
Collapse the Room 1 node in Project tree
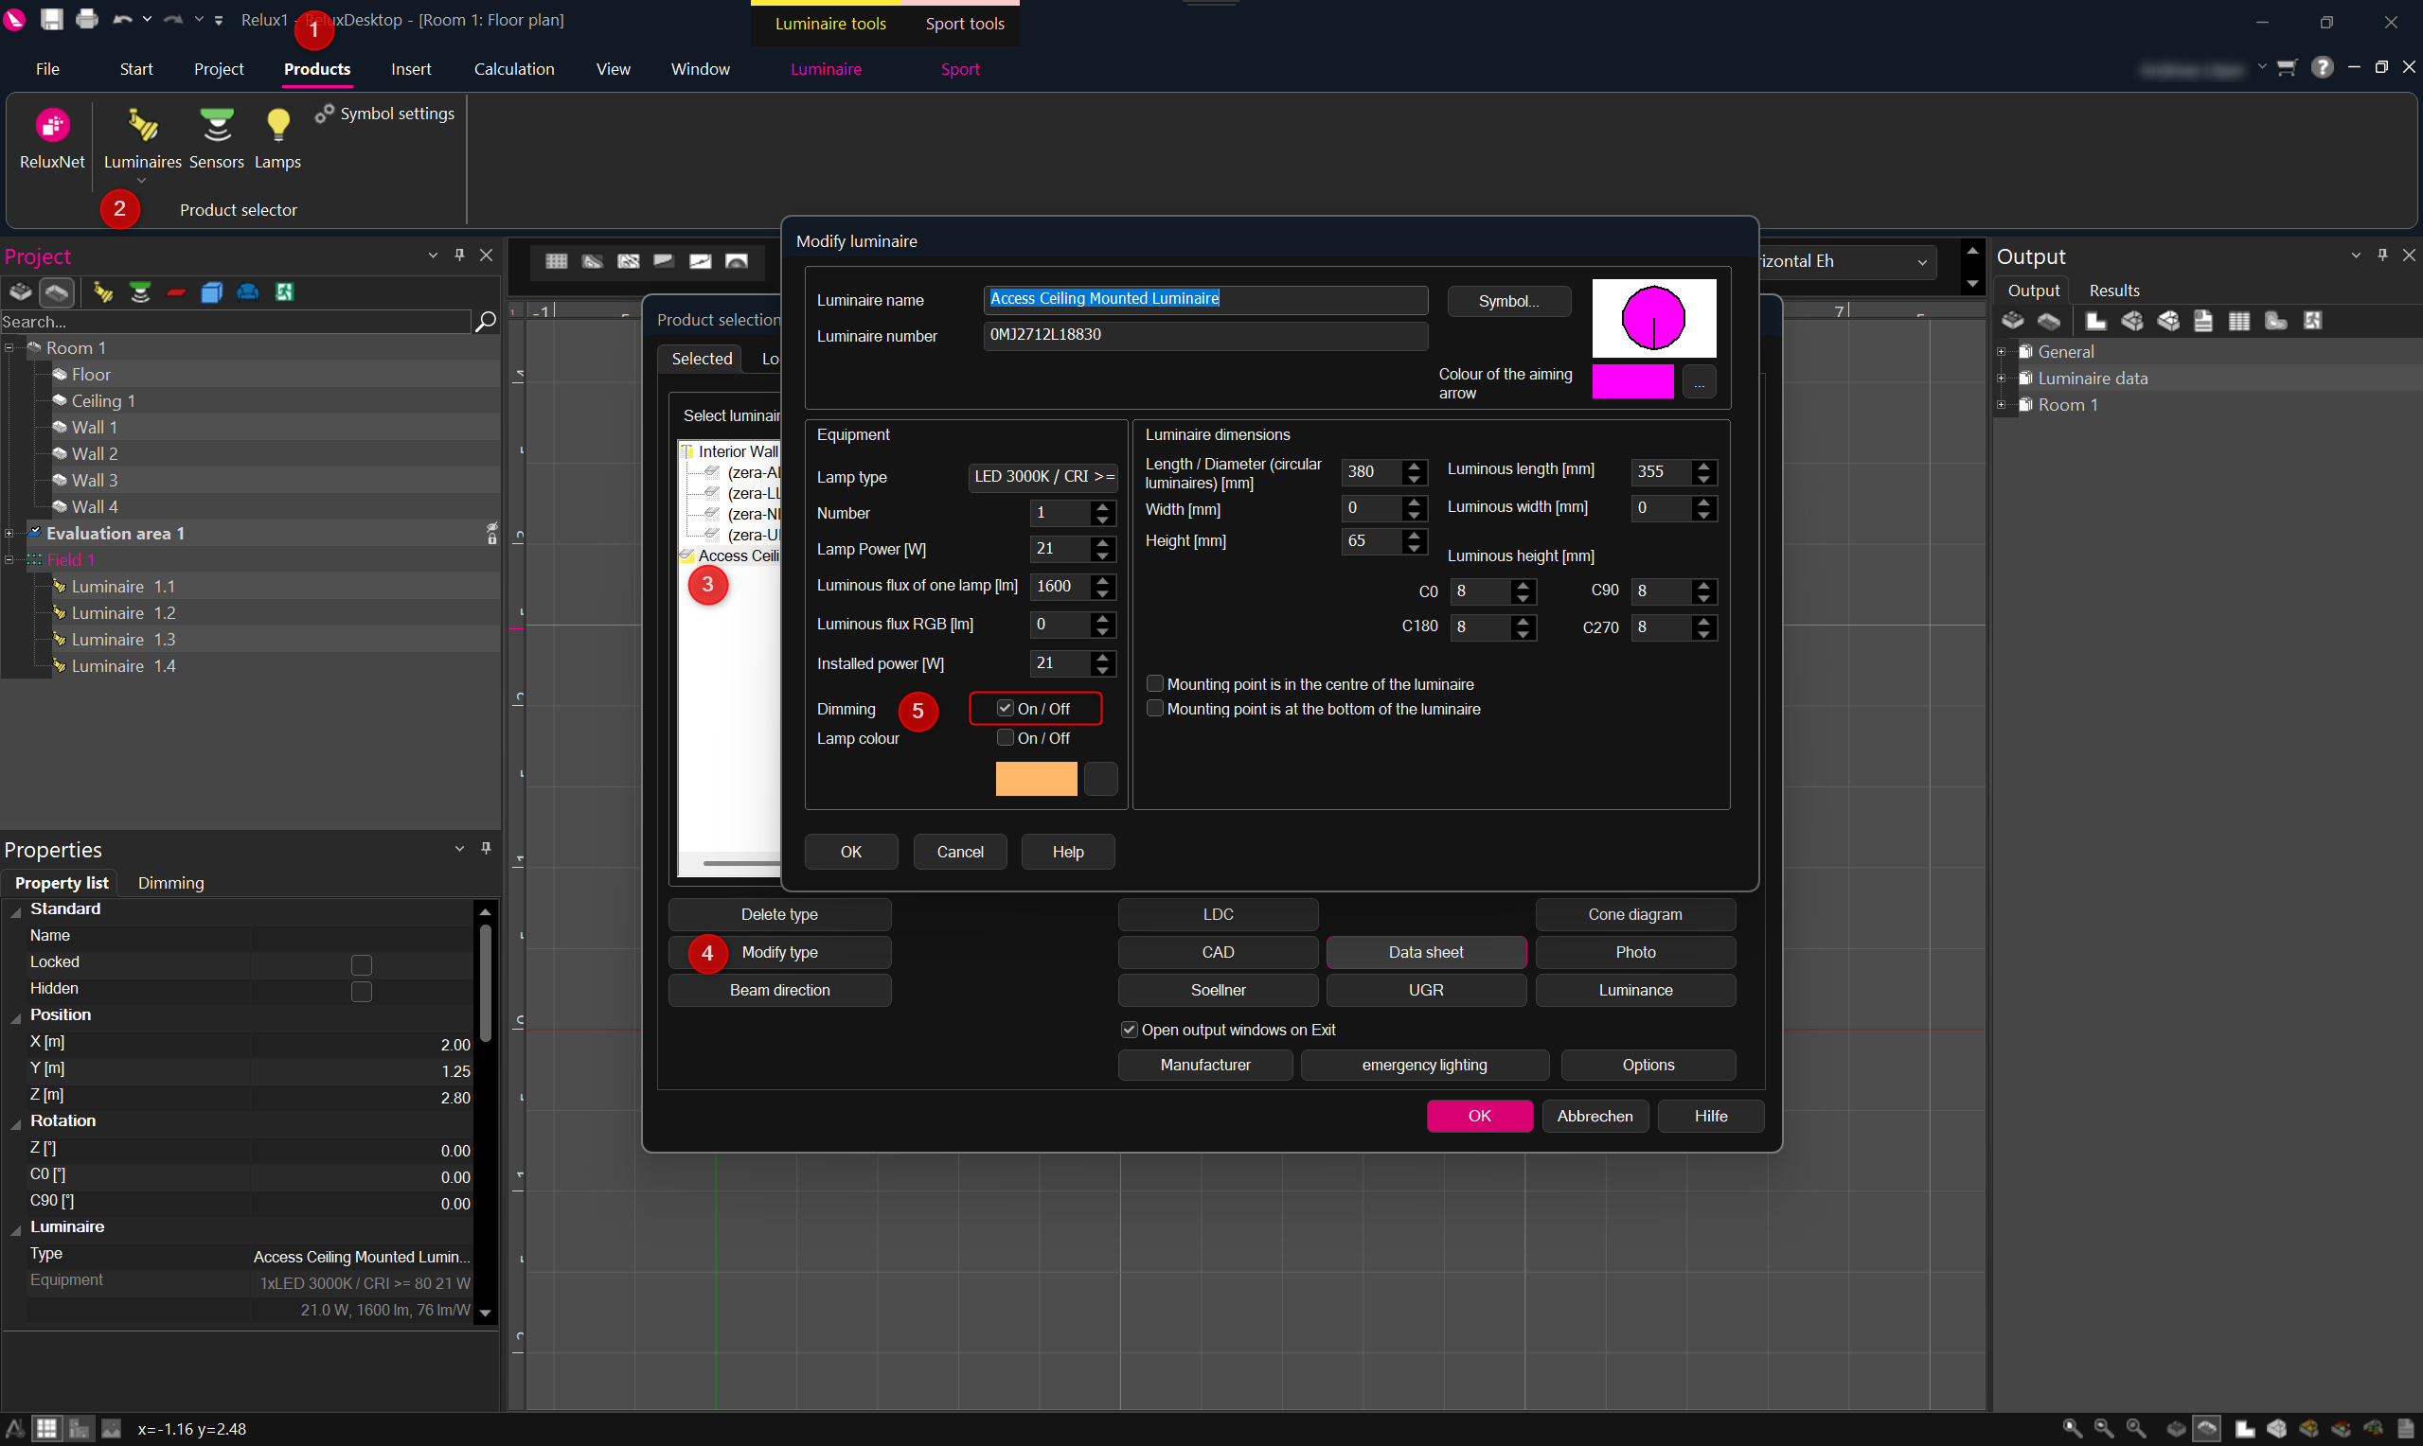tap(9, 348)
